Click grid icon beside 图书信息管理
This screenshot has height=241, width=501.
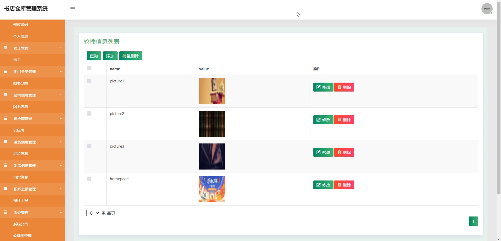click(5, 95)
